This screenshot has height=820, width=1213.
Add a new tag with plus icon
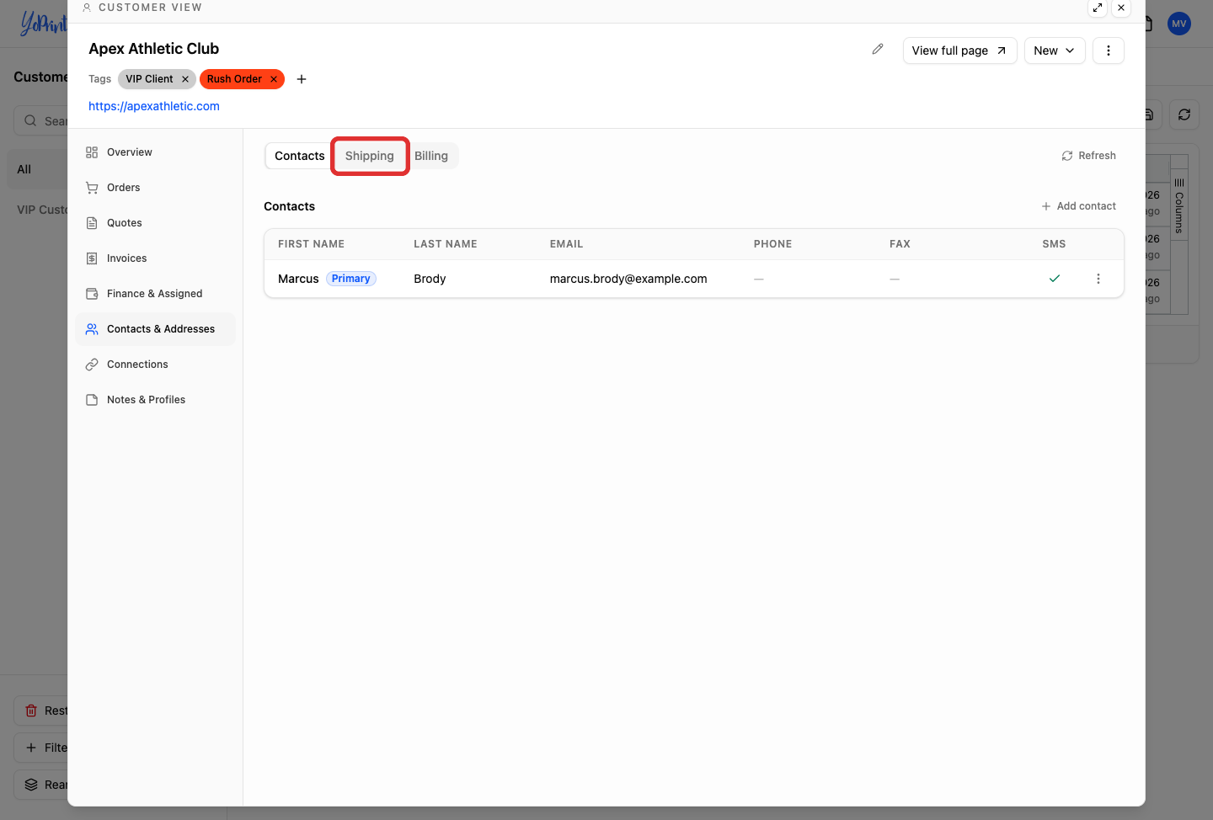click(x=302, y=79)
